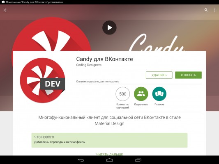The height and width of the screenshot is (164, 219).
Task: Play the Candy promo video
Action: click(109, 27)
